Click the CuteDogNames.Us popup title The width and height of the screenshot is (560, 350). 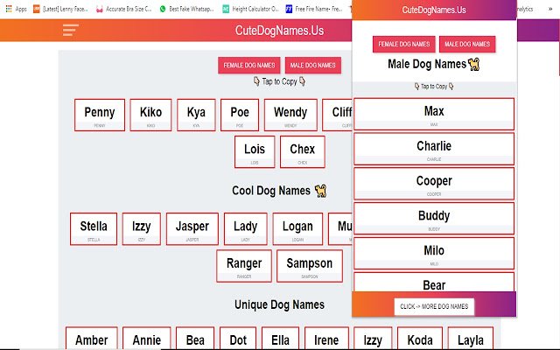tap(434, 10)
